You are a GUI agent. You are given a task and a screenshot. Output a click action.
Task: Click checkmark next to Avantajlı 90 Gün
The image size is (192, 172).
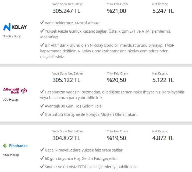click(x=42, y=106)
